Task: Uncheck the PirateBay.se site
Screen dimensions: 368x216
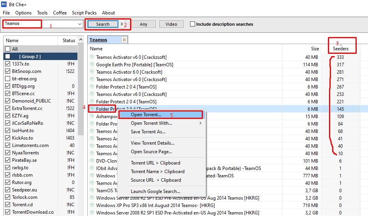Action: (7, 160)
